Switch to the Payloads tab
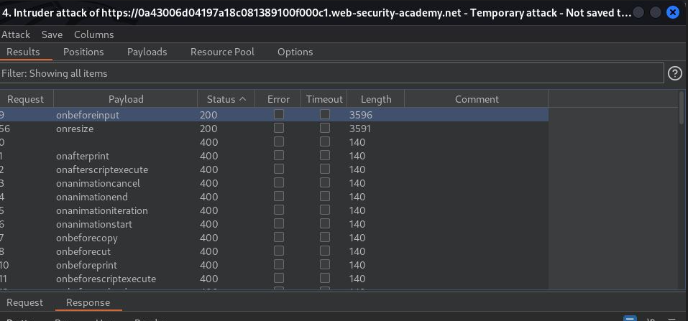The height and width of the screenshot is (321, 688). (x=147, y=52)
